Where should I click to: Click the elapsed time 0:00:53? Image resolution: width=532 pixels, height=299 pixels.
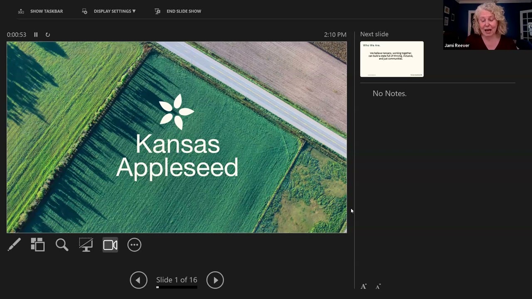click(x=17, y=35)
